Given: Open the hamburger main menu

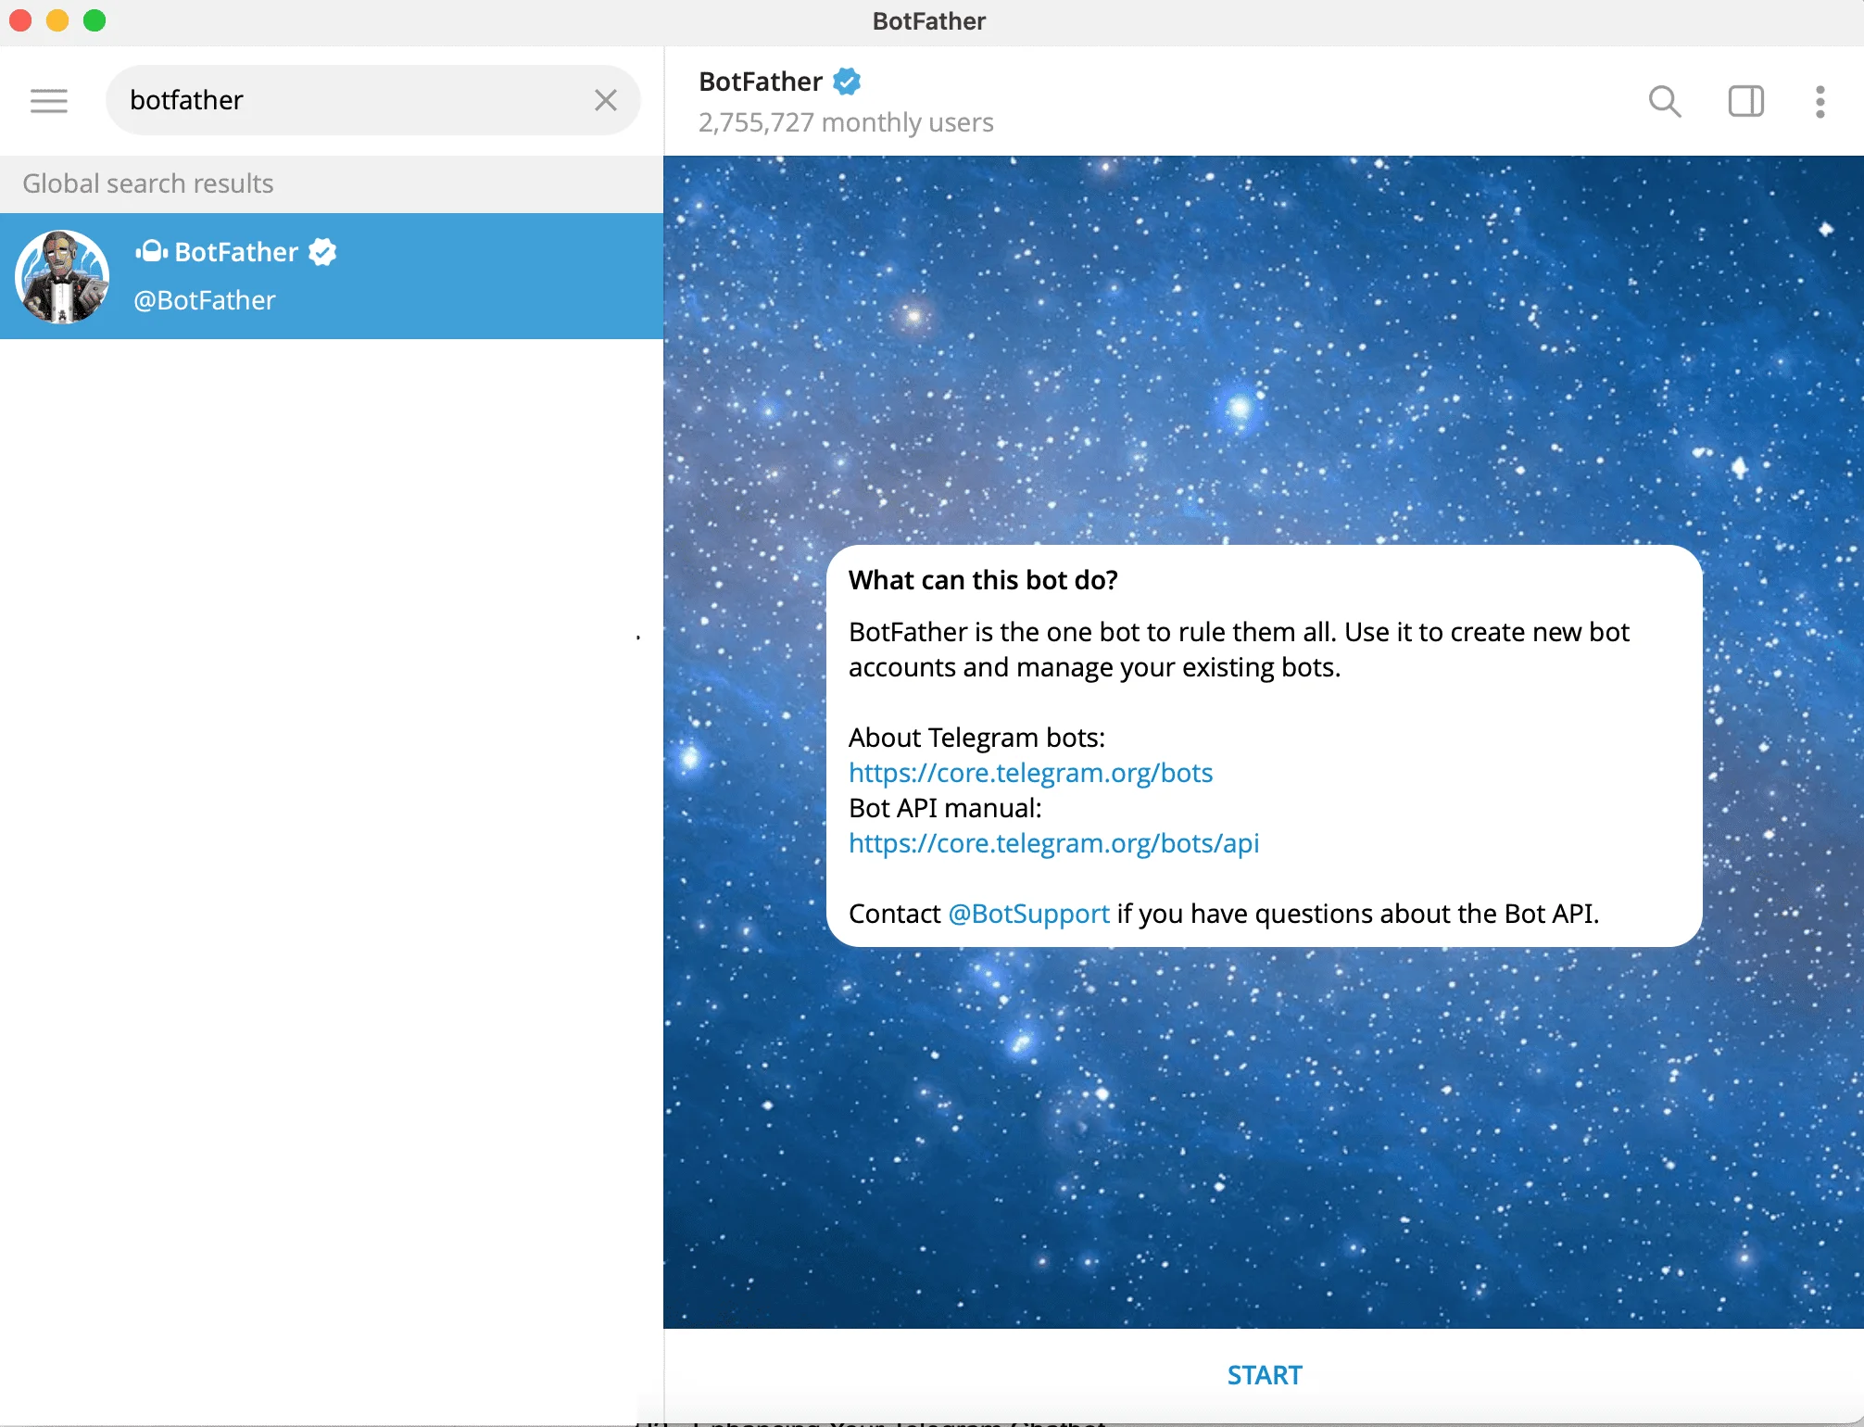Looking at the screenshot, I should pos(48,100).
